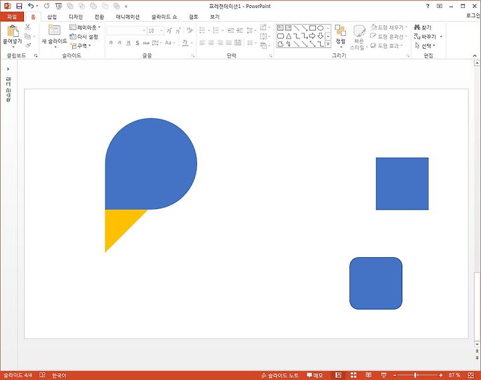Zoom out with the minus button

coord(395,375)
